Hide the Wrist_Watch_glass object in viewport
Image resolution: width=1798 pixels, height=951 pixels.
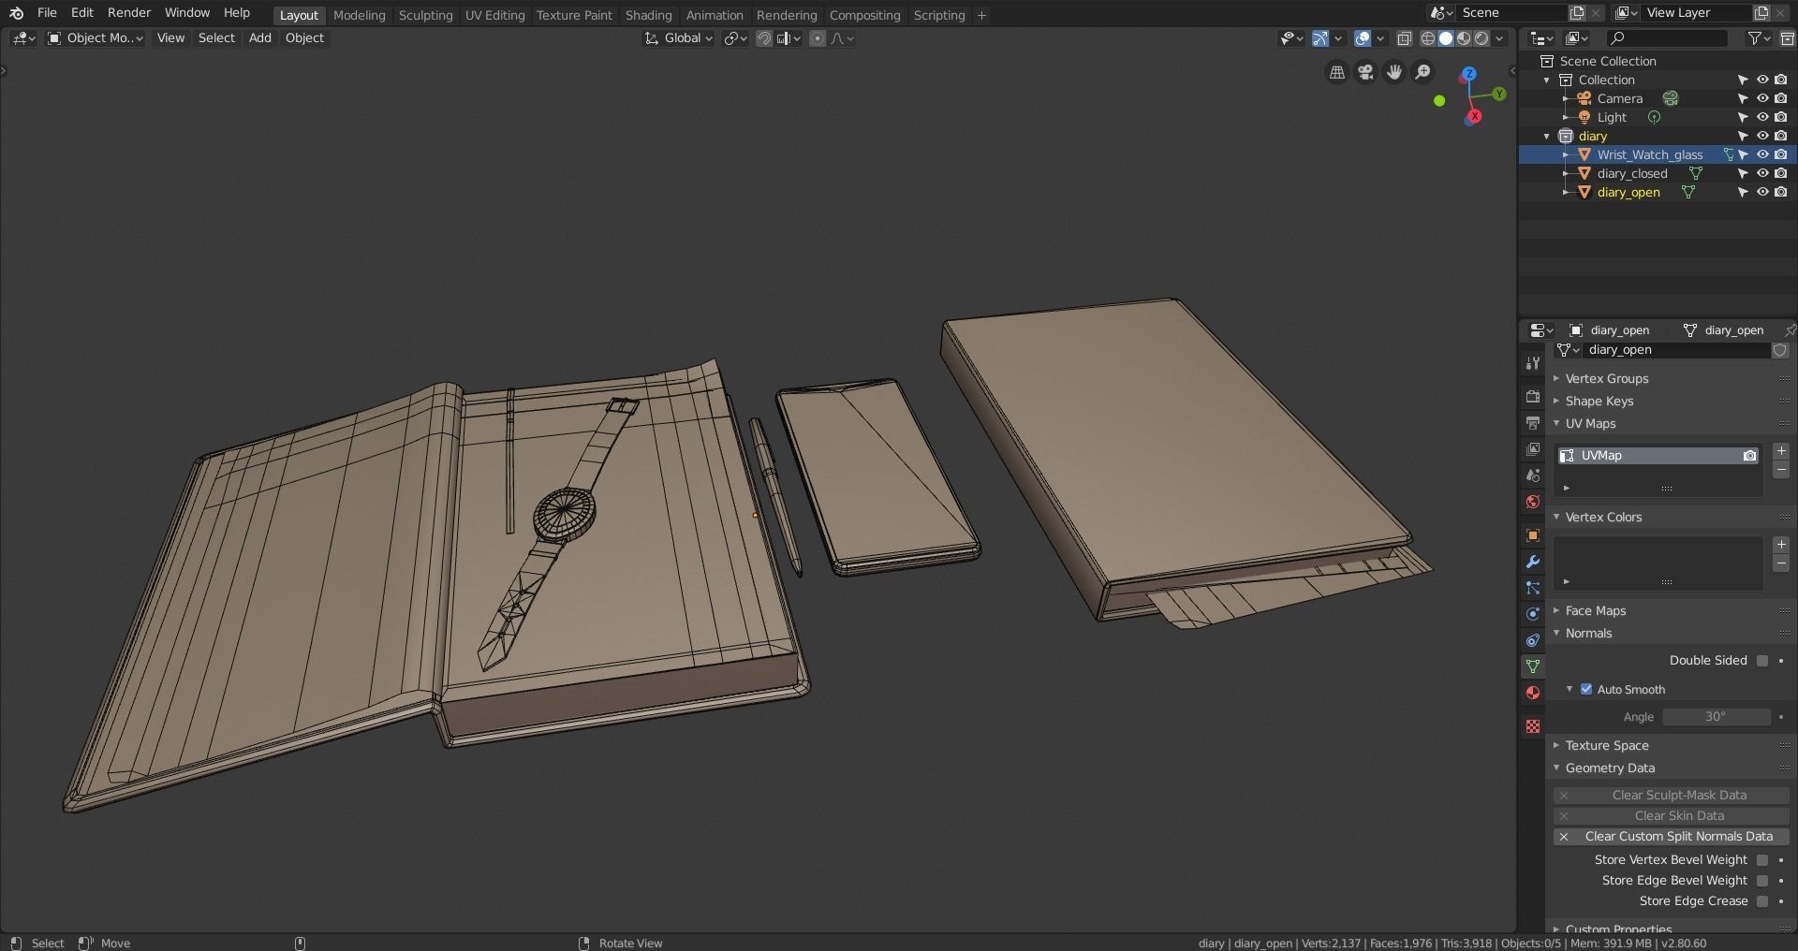click(1763, 154)
